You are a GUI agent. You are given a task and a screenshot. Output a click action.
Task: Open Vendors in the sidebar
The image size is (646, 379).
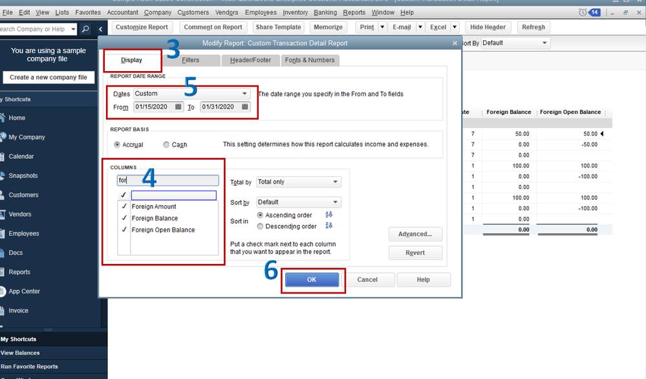coord(20,214)
